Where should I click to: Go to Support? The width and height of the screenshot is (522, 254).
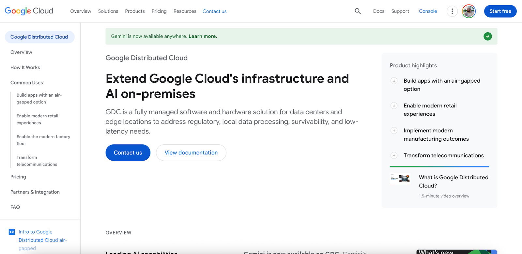400,11
